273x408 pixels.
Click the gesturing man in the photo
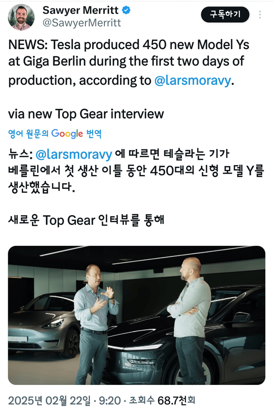coord(96,324)
